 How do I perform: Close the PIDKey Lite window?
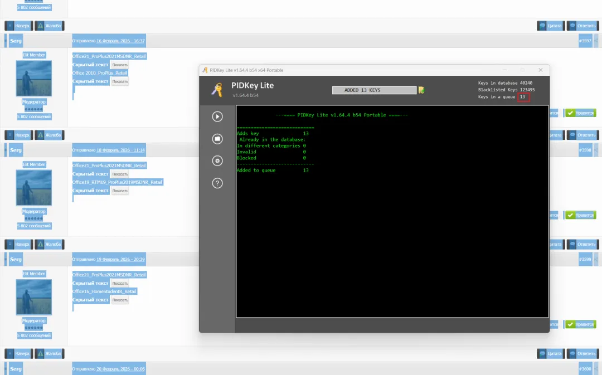541,70
